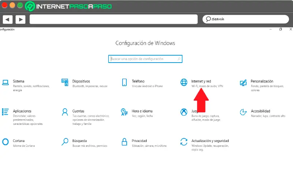Open the Actualización y seguridad sync icon
293x183 pixels.
[184, 142]
